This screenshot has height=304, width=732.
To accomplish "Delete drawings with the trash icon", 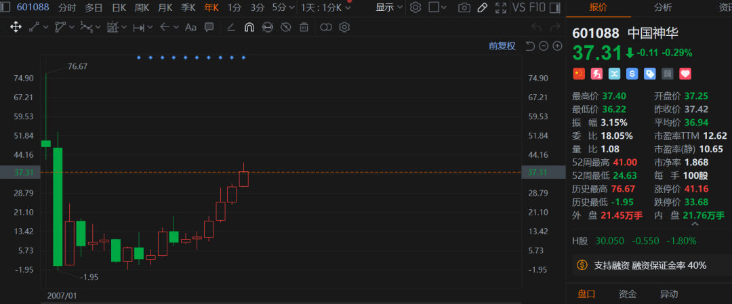I will [x=304, y=28].
